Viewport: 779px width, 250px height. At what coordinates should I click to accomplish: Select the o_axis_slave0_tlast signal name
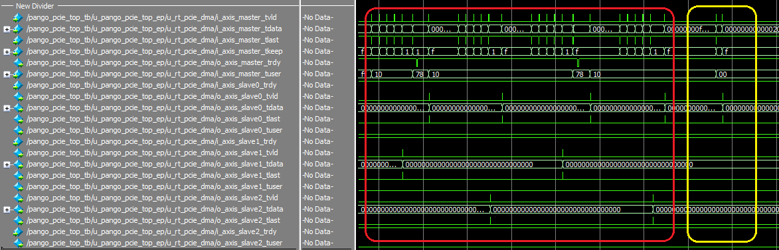coord(153,119)
